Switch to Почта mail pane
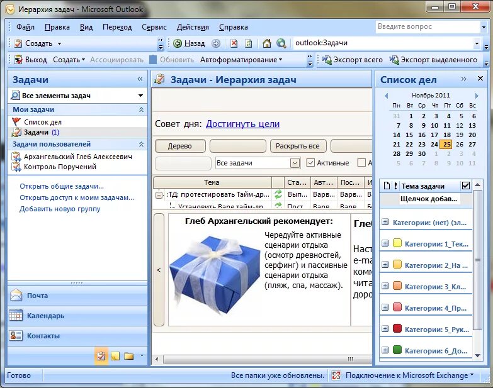 [77, 296]
